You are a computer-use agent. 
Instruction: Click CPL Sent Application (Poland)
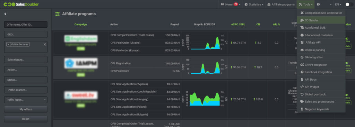pos(129,107)
